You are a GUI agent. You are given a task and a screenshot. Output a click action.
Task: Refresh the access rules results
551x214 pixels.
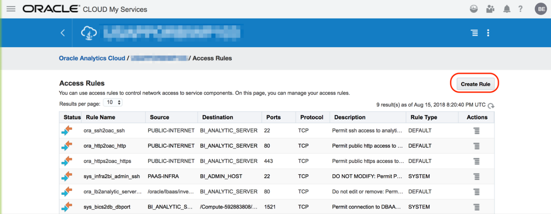[491, 106]
